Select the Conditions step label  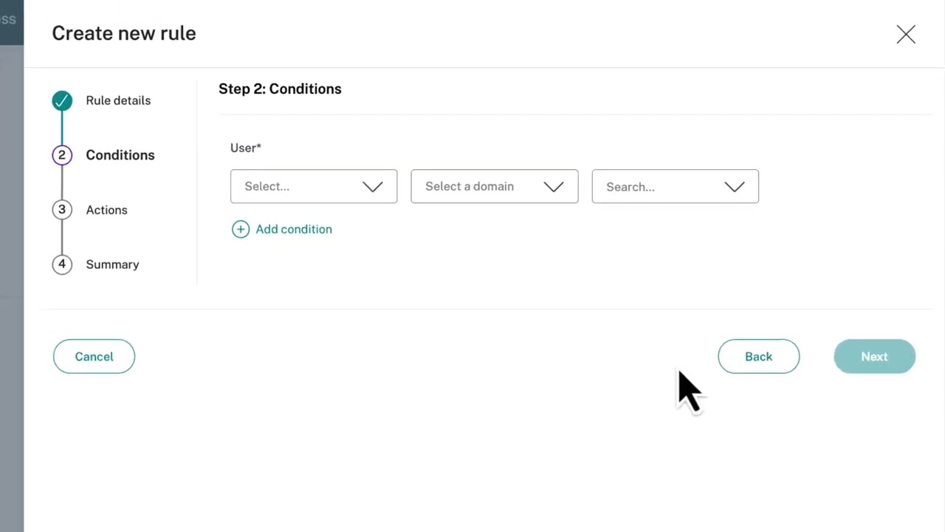120,154
